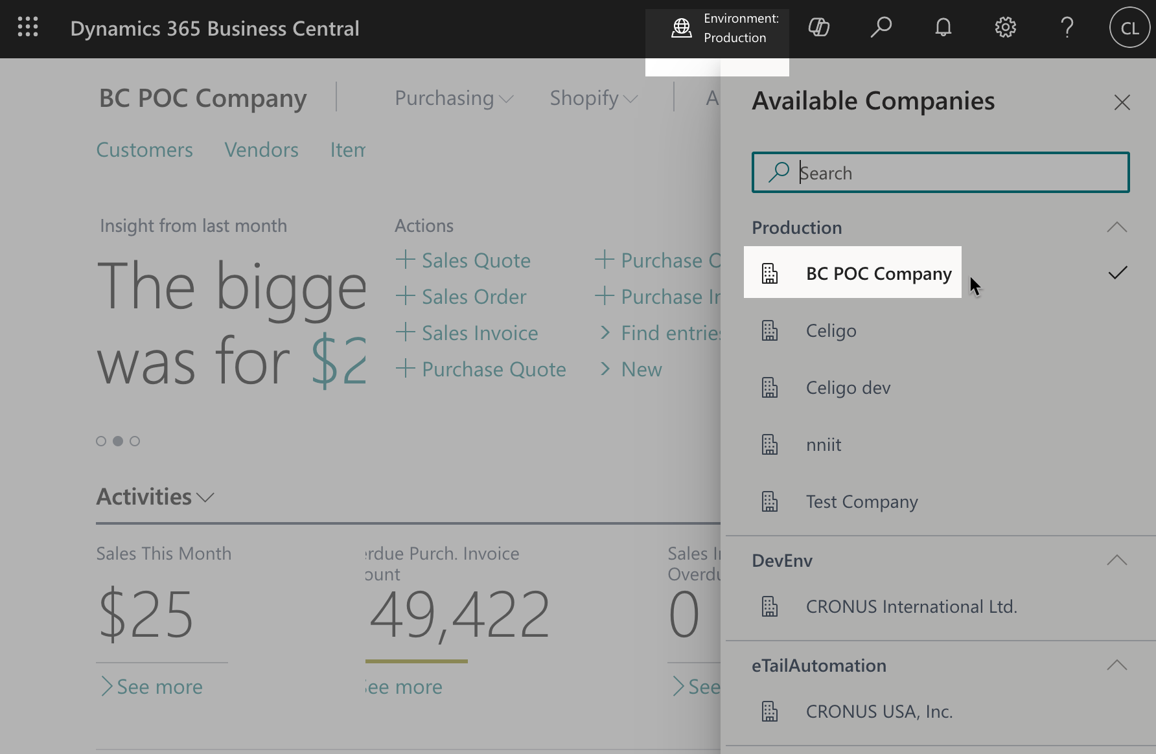Click the $25 Sales This Month tile
The width and height of the screenshot is (1156, 754).
146,614
